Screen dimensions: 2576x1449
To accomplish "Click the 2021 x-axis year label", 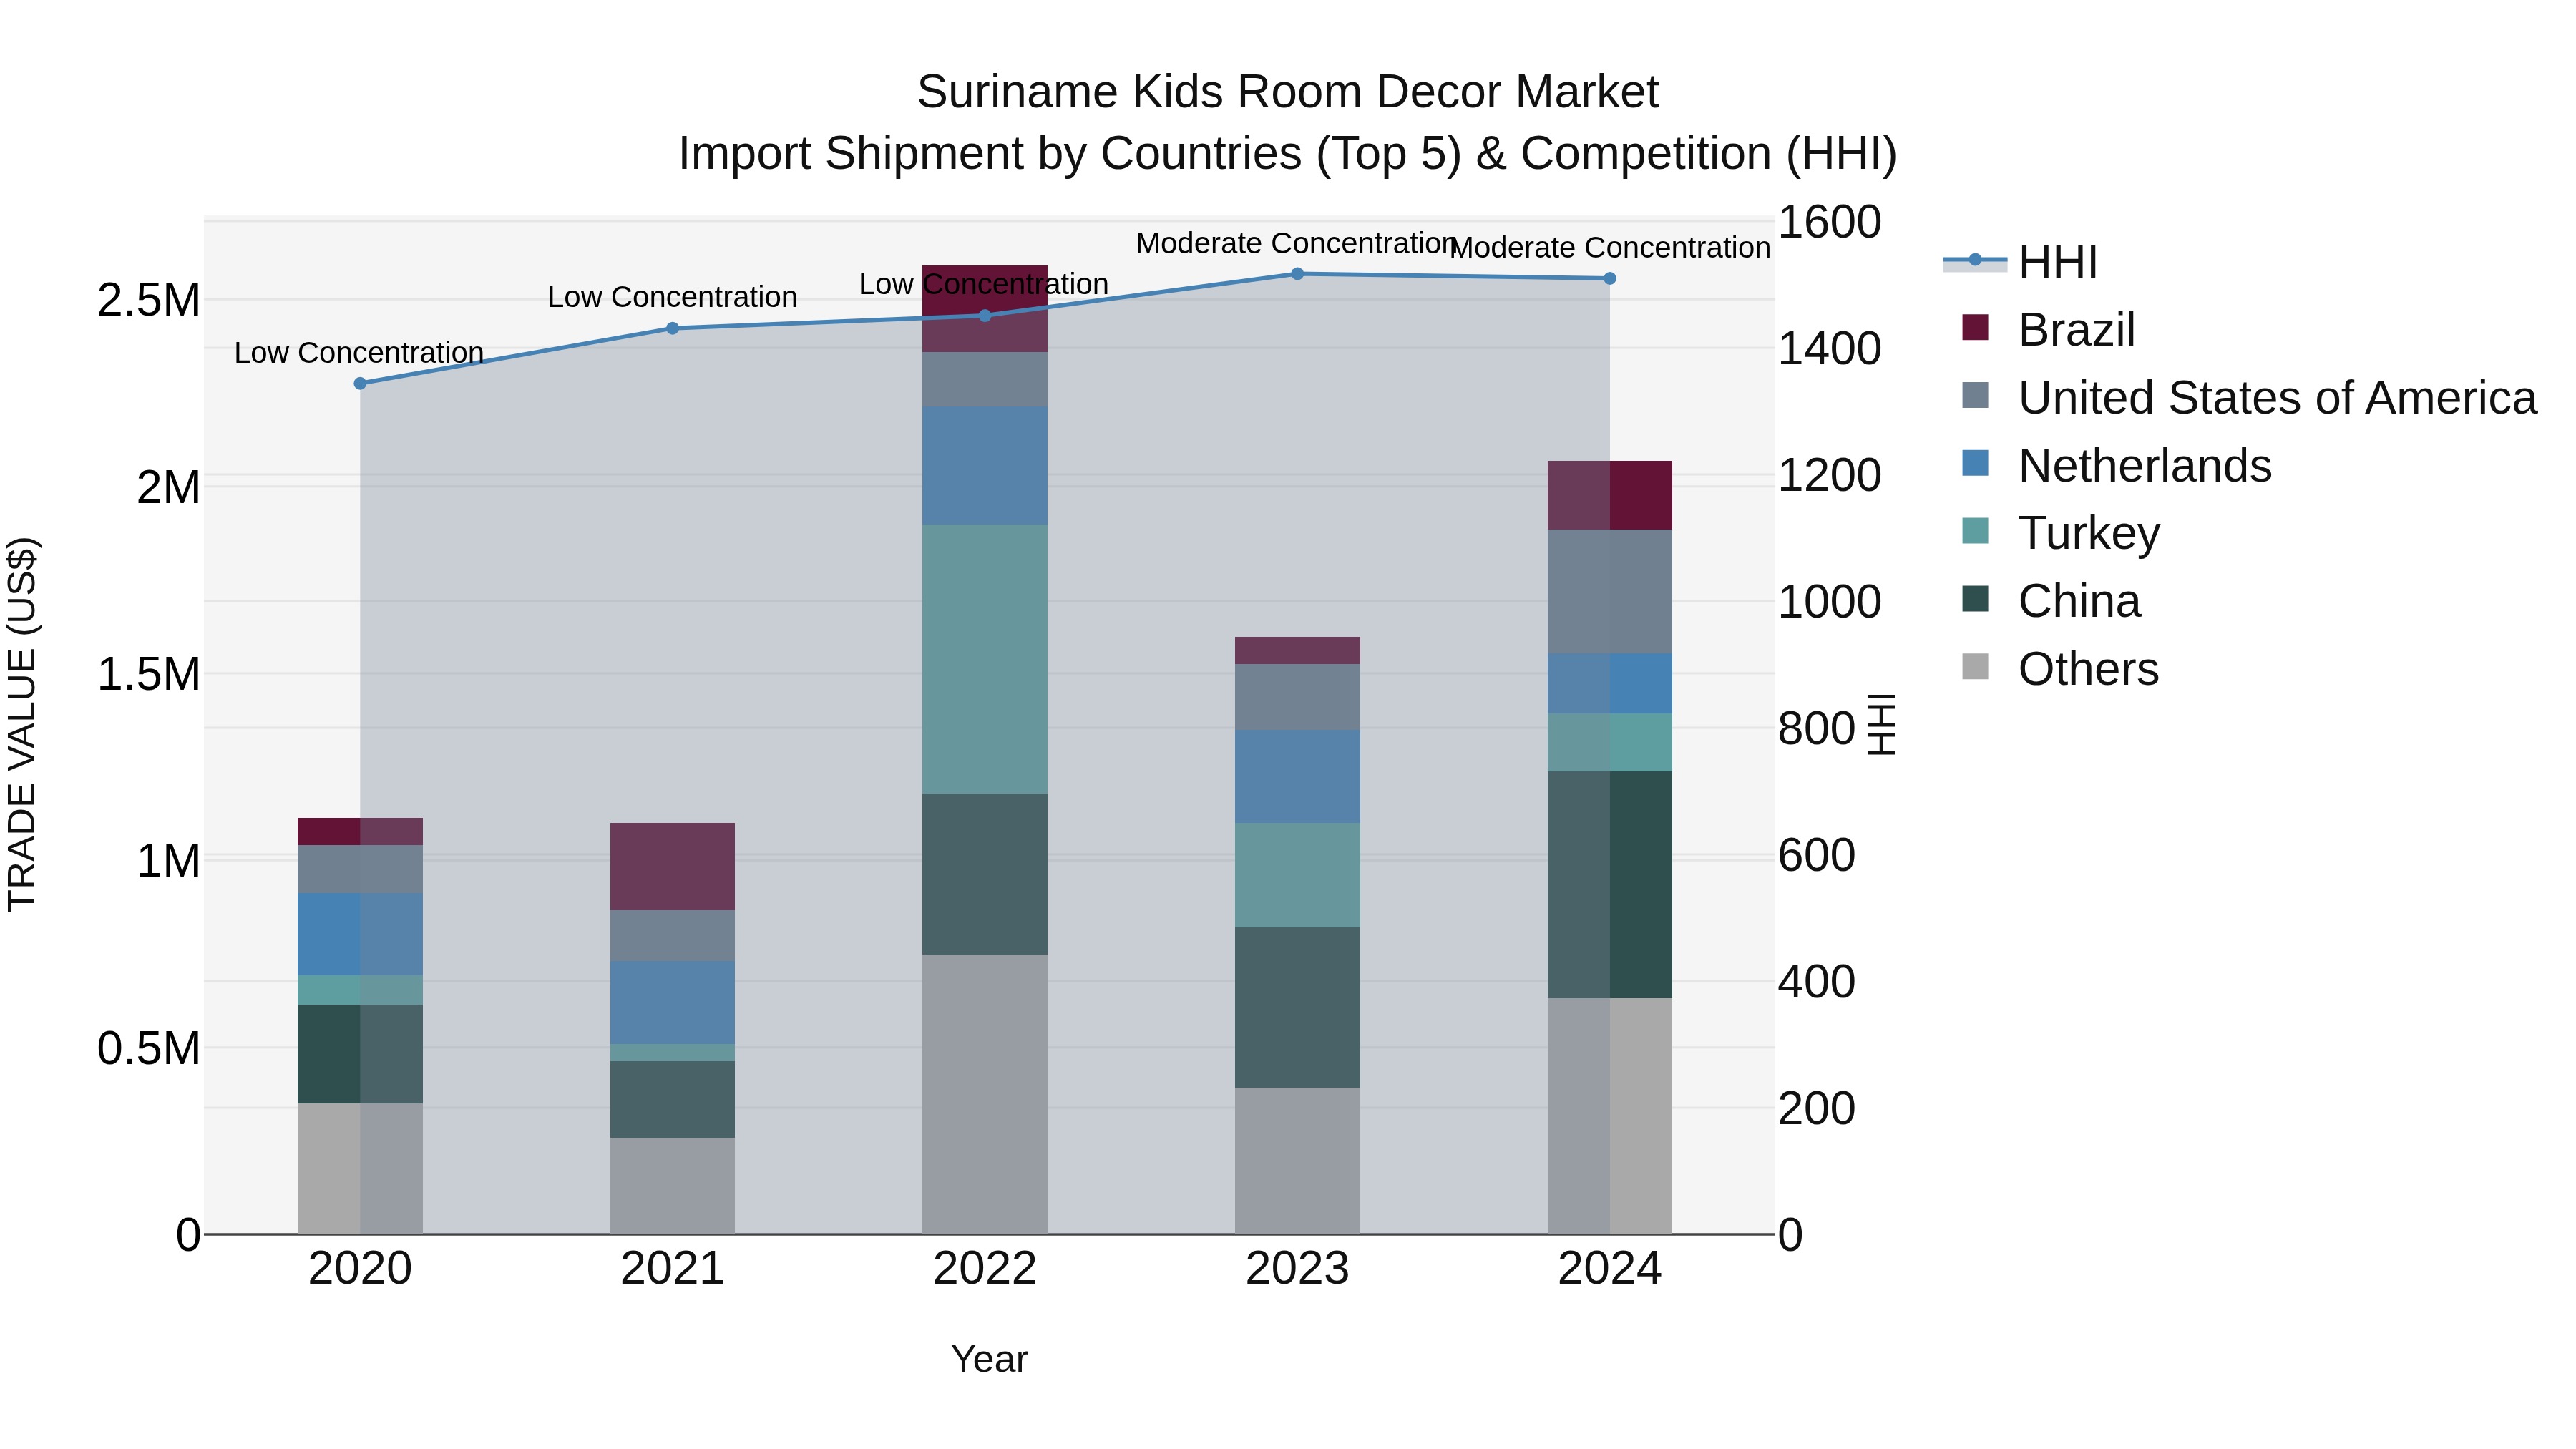I will 673,1269.
